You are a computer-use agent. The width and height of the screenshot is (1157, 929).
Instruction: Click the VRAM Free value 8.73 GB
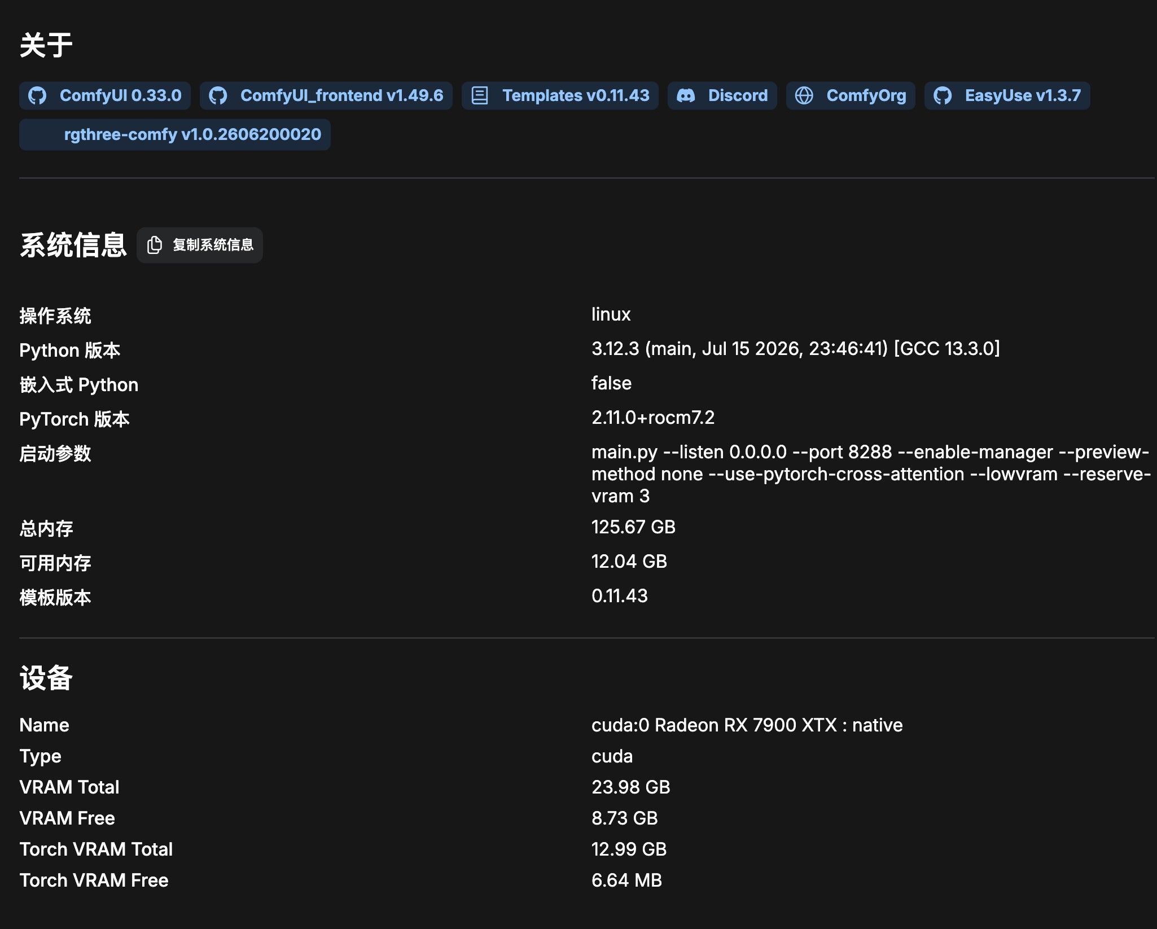coord(625,818)
